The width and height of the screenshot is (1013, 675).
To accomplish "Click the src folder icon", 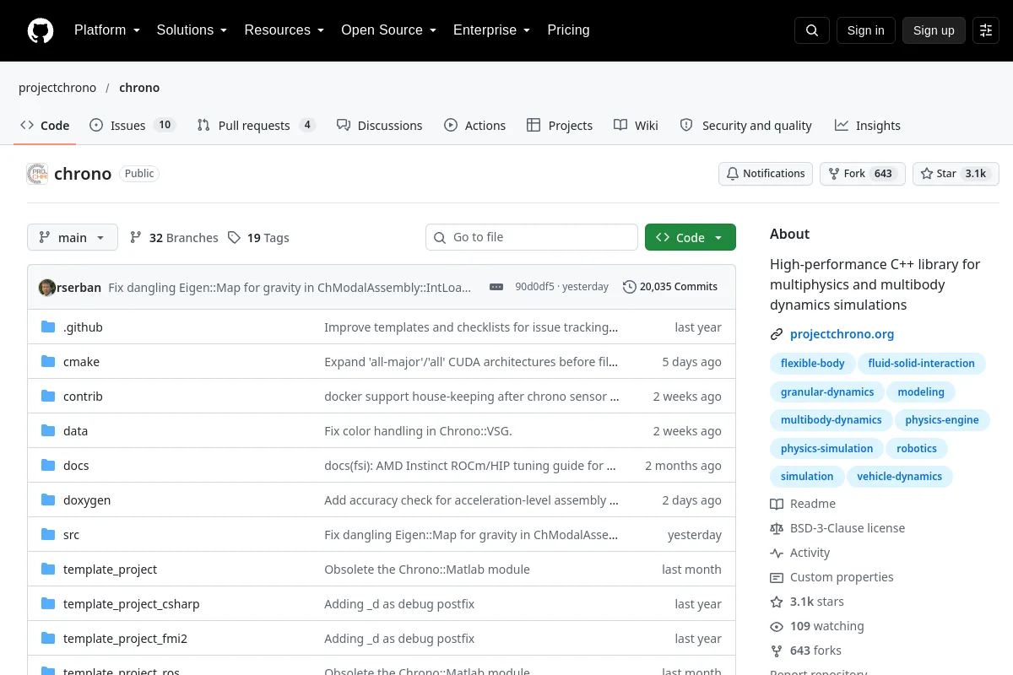I will click(48, 534).
